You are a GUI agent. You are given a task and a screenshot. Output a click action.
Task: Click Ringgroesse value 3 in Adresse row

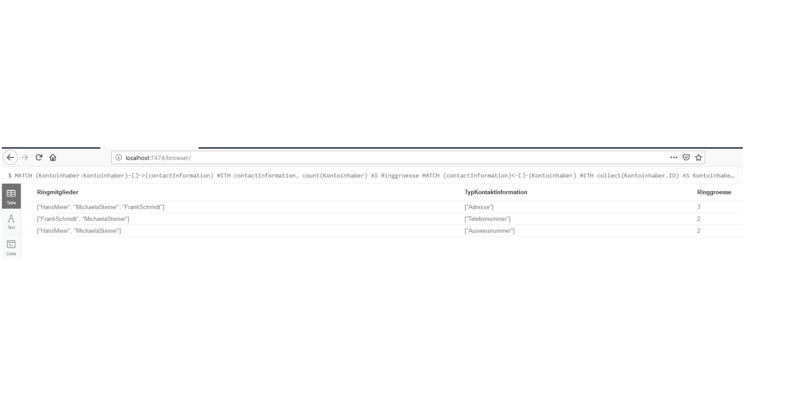(x=699, y=207)
